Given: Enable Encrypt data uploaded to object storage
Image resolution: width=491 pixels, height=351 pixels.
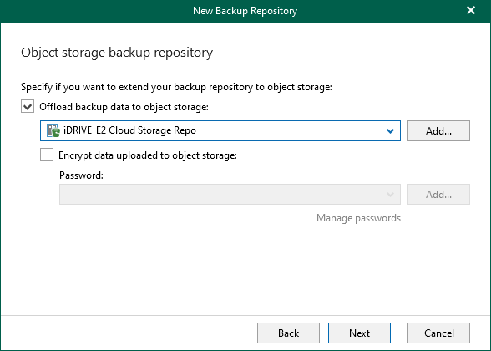Looking at the screenshot, I should click(x=47, y=155).
